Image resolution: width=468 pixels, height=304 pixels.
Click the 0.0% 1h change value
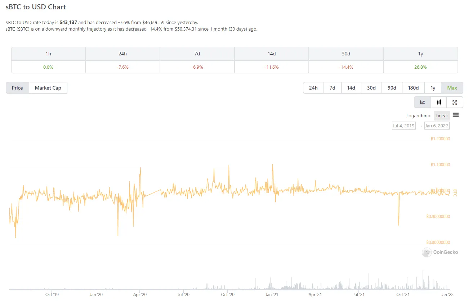tap(48, 67)
